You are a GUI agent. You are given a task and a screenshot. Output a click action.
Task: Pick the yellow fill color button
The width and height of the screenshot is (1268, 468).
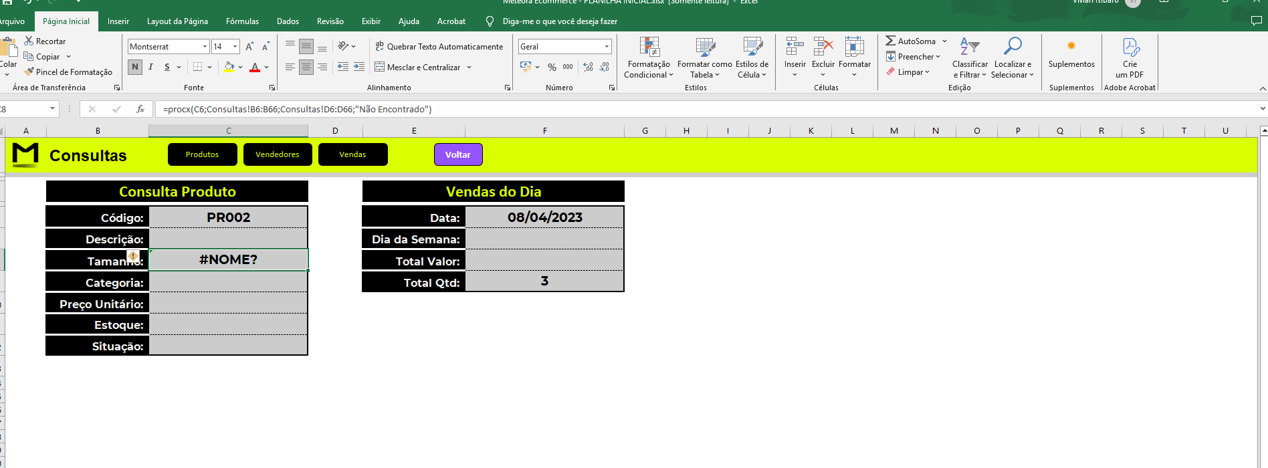coord(229,67)
